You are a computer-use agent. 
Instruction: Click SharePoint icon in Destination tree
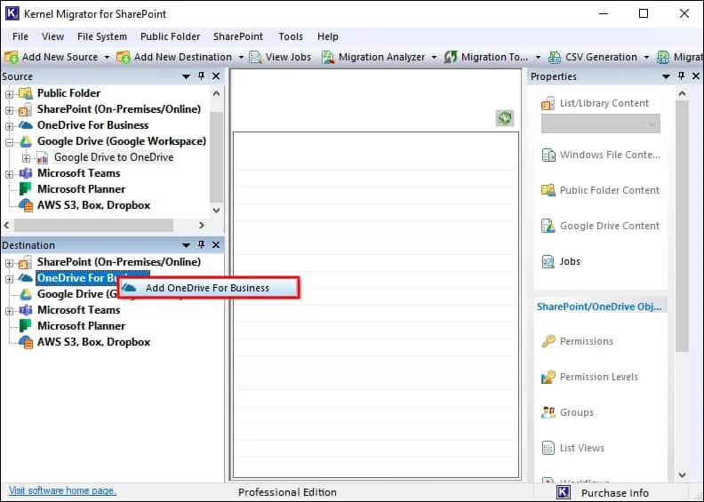(x=26, y=262)
